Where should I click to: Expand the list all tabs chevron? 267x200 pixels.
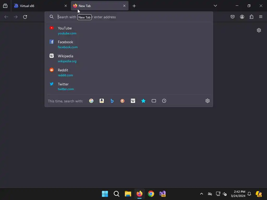point(215,6)
